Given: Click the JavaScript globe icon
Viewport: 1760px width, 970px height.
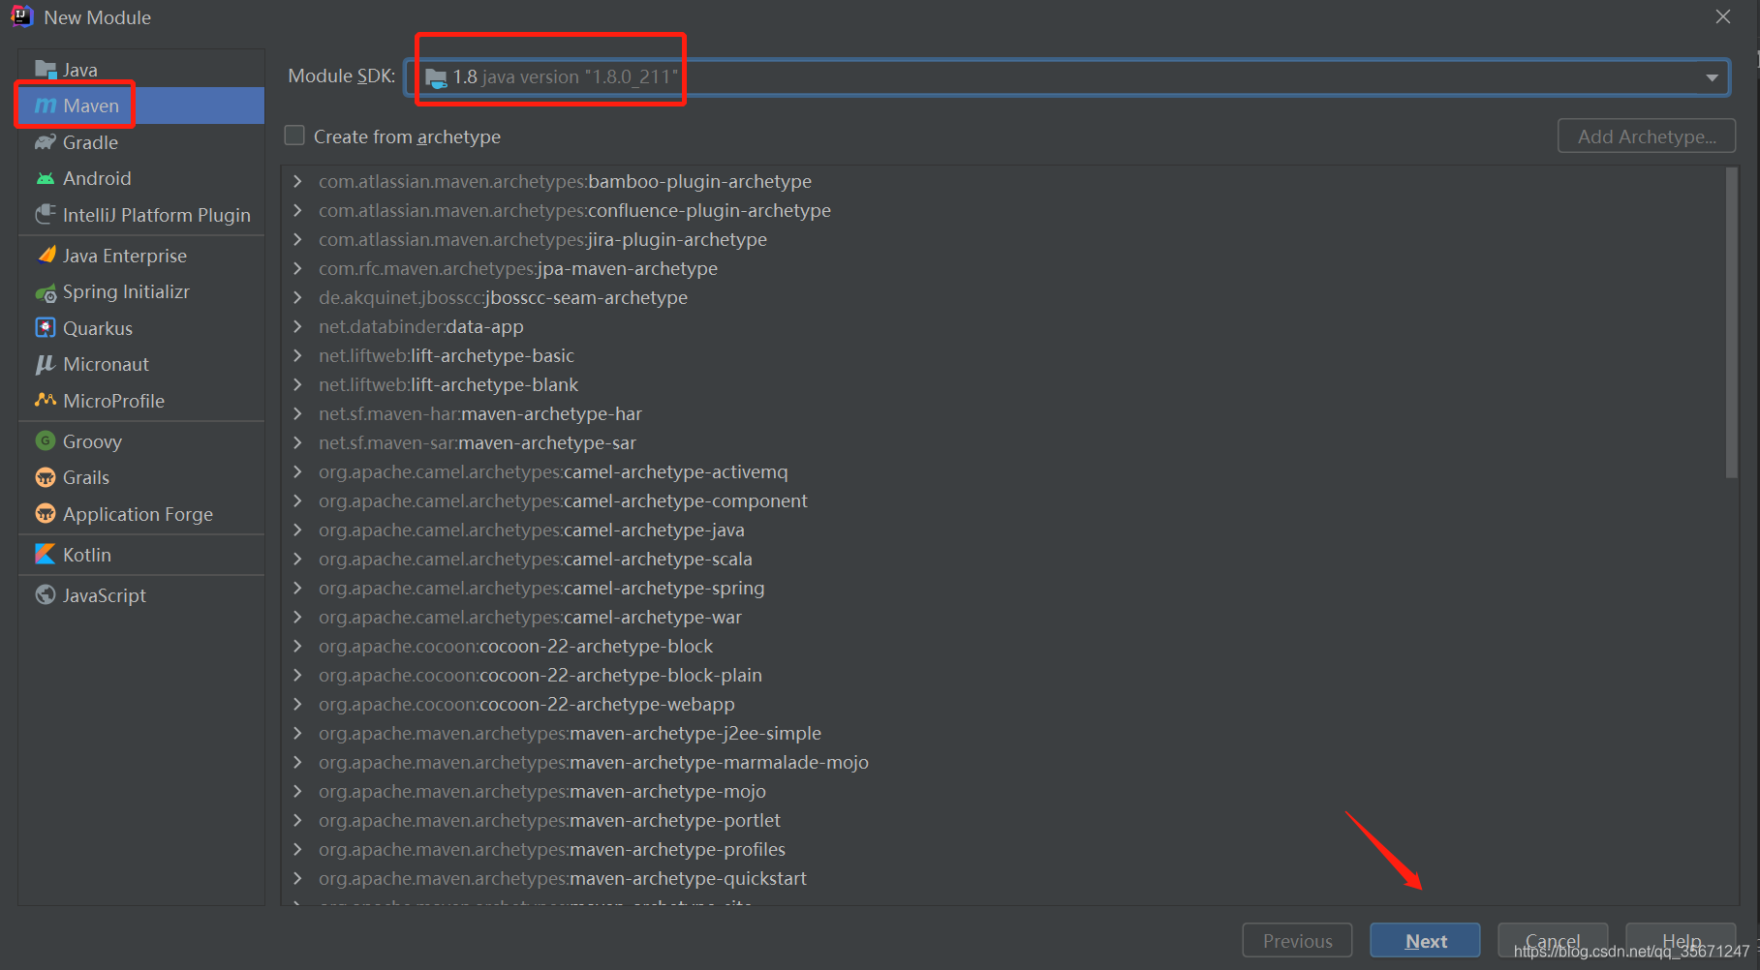Looking at the screenshot, I should [x=46, y=594].
